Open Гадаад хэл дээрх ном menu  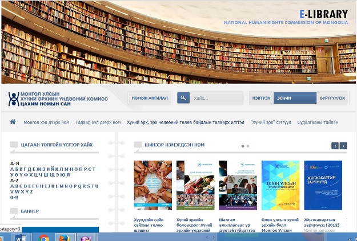click(x=98, y=122)
